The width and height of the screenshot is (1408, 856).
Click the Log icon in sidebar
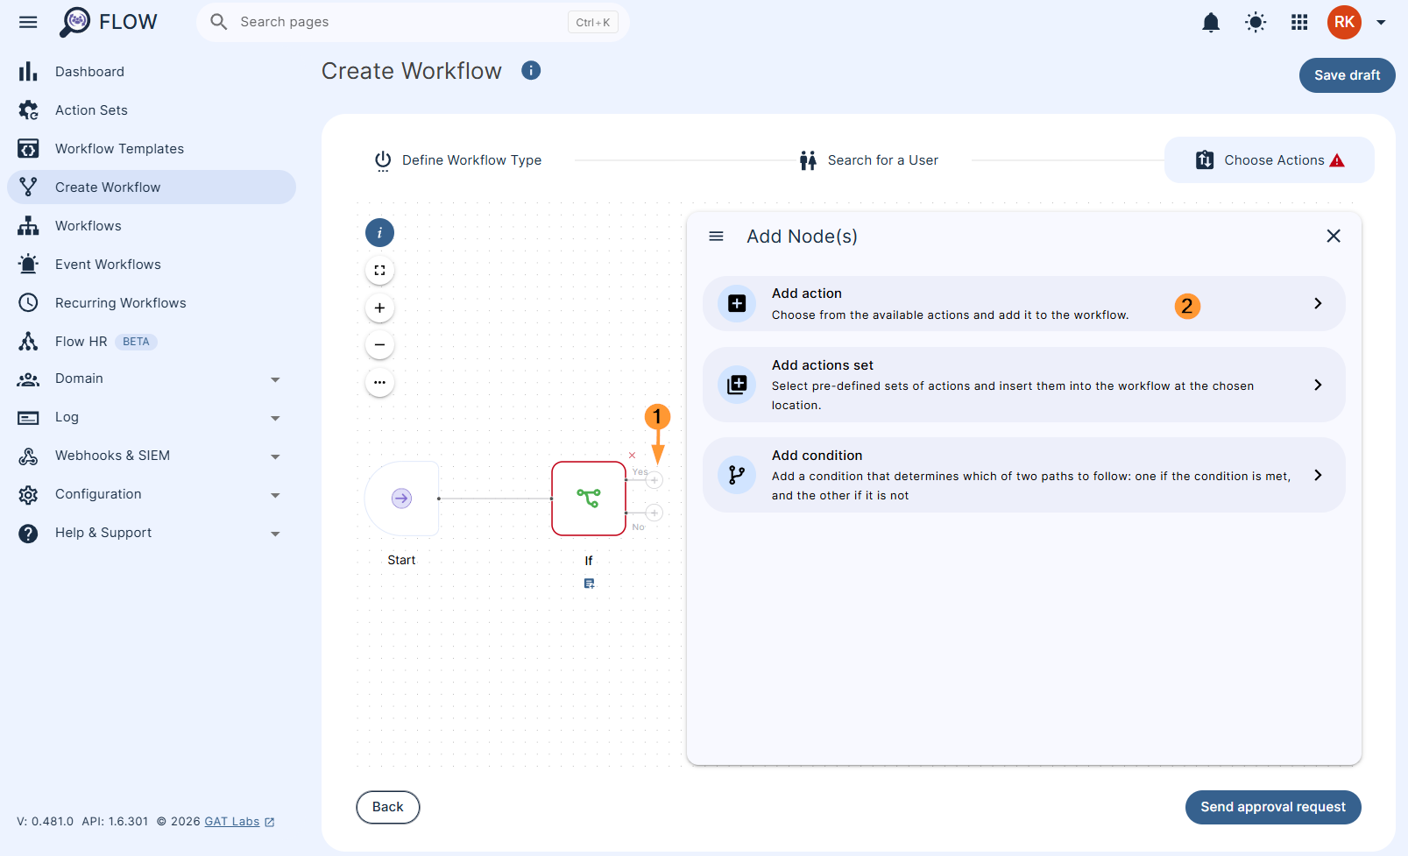[x=28, y=418]
